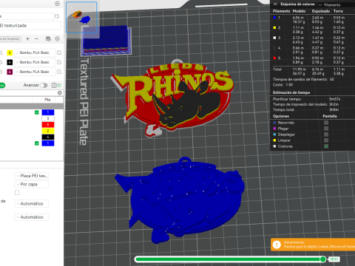Select the red 5 swatch in the Fila column
Image resolution: width=355 pixels, height=266 pixels.
(48, 125)
